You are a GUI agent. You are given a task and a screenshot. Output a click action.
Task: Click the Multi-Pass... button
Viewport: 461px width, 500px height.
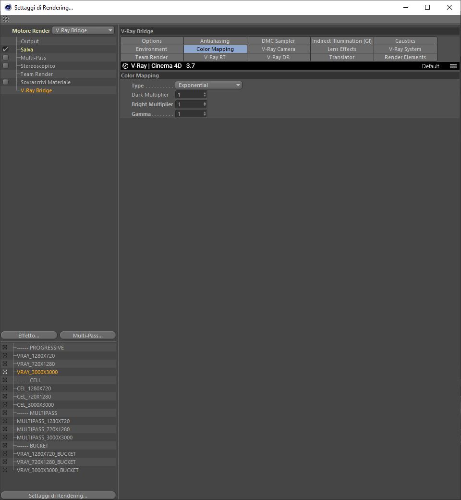click(x=88, y=336)
